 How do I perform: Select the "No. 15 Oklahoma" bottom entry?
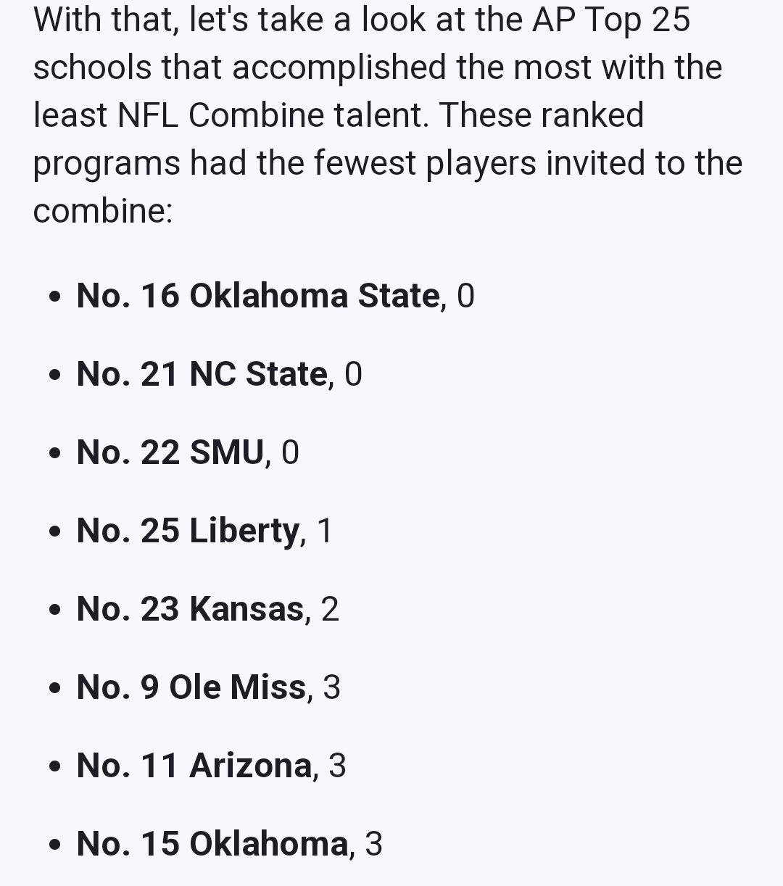pyautogui.click(x=212, y=844)
